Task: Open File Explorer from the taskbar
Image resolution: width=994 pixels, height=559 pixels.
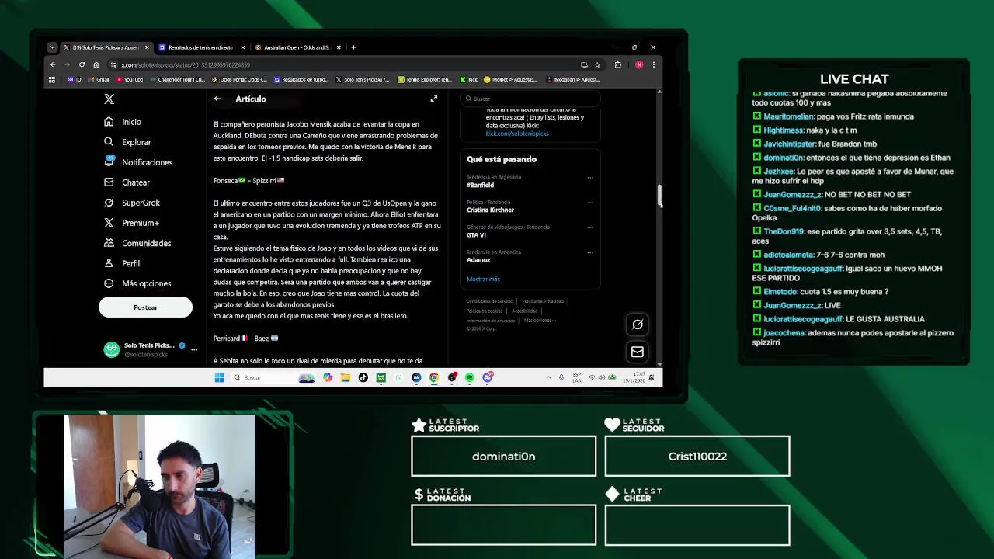Action: point(345,377)
